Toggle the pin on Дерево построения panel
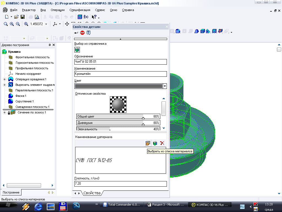Viewport: 282px width, 212px height. coord(50,45)
